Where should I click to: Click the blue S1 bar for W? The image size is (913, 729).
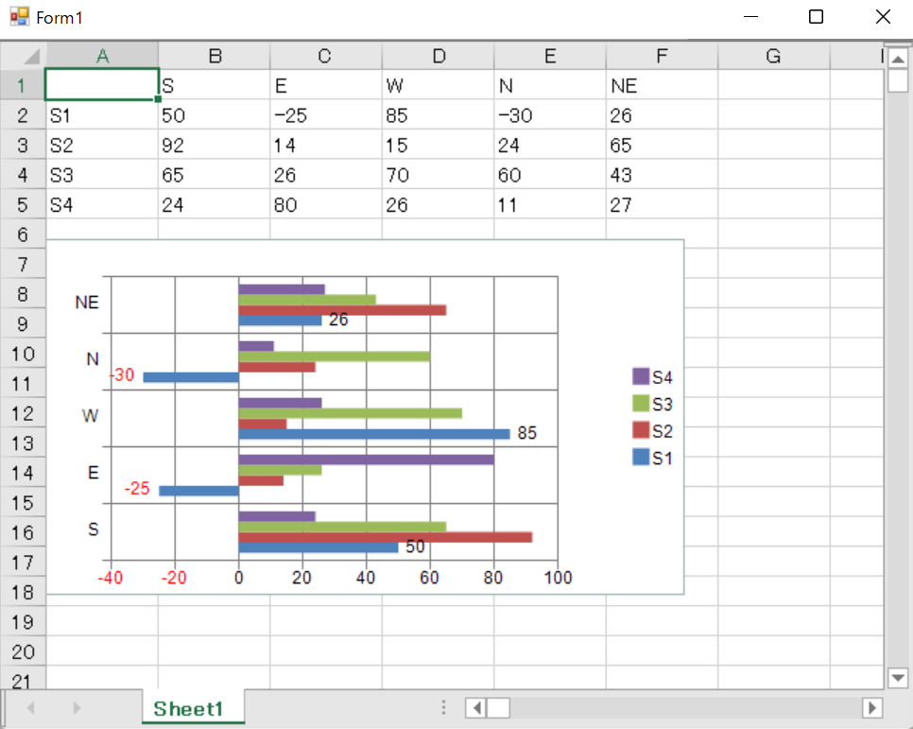[374, 434]
